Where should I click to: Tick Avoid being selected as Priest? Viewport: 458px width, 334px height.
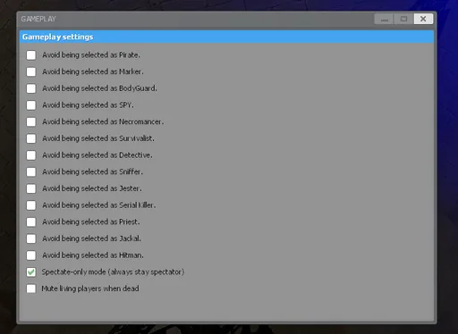(31, 221)
